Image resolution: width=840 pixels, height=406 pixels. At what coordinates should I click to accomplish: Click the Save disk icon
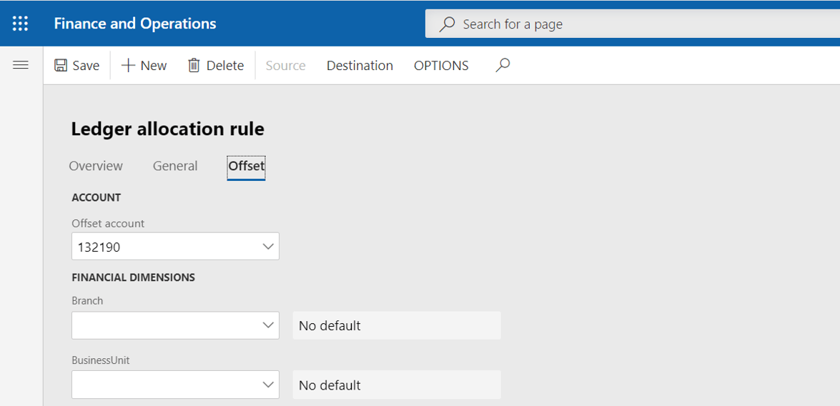(61, 65)
